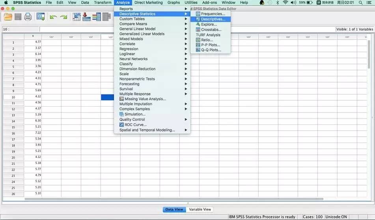Open the Recall recently used dialogs icon
This screenshot has height=220, width=375.
coord(41,17)
